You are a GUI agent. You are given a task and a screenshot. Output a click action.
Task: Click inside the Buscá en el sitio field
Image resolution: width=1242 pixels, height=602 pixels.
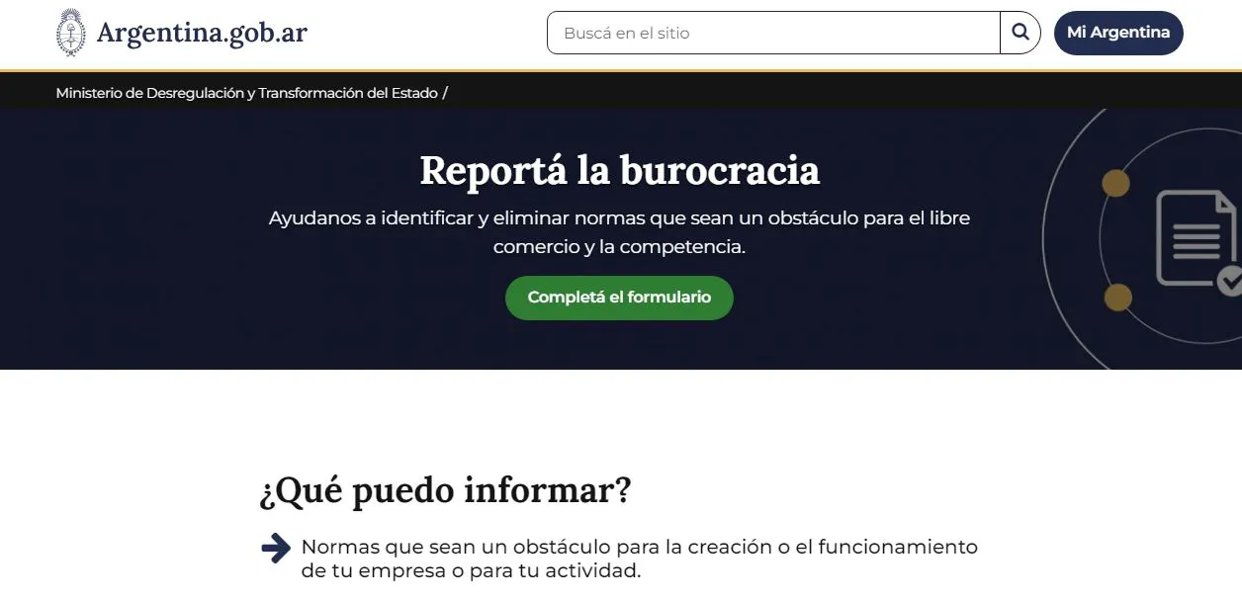pos(771,32)
